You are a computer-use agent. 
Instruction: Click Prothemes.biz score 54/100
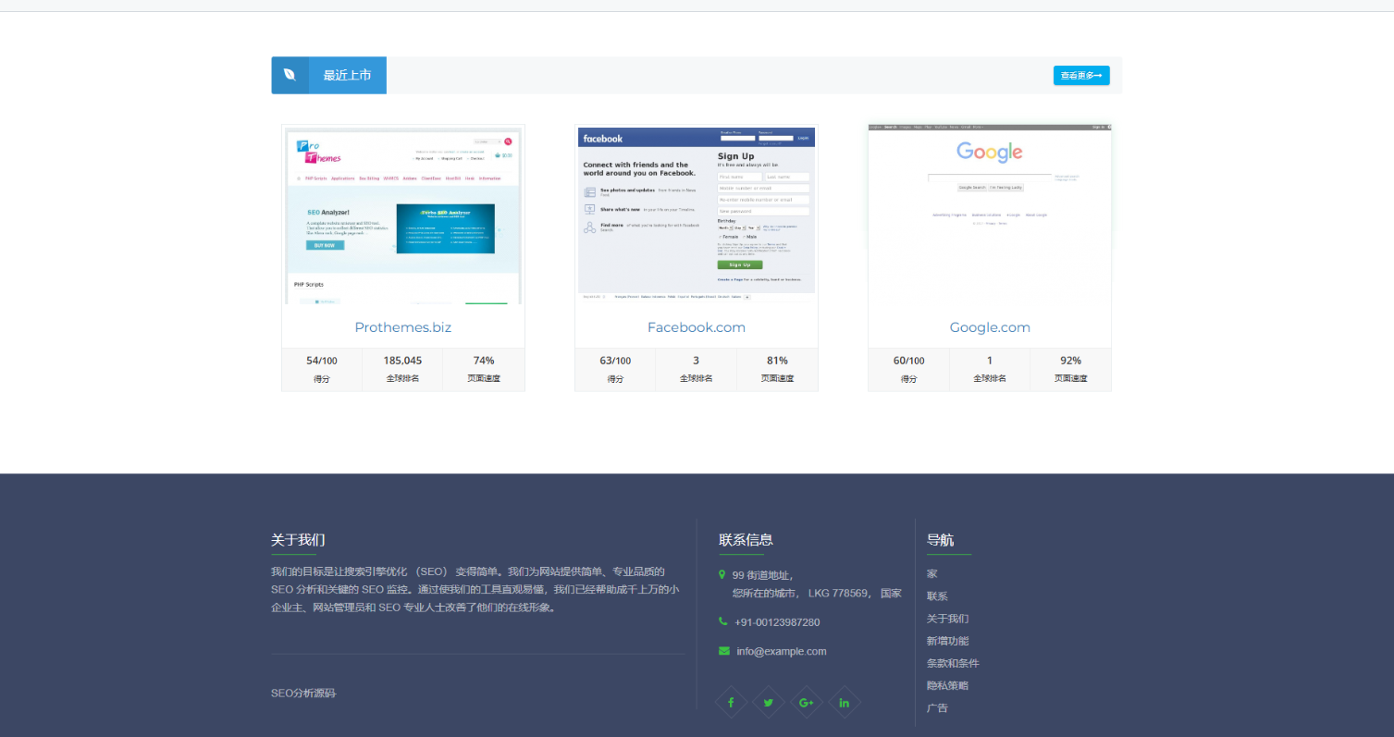pos(322,361)
